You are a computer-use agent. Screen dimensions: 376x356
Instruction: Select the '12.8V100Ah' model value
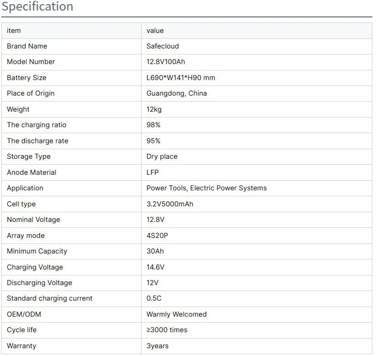166,62
